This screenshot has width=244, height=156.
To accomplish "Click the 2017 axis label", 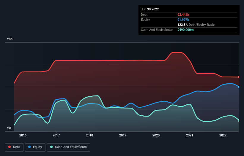I will point(56,135).
